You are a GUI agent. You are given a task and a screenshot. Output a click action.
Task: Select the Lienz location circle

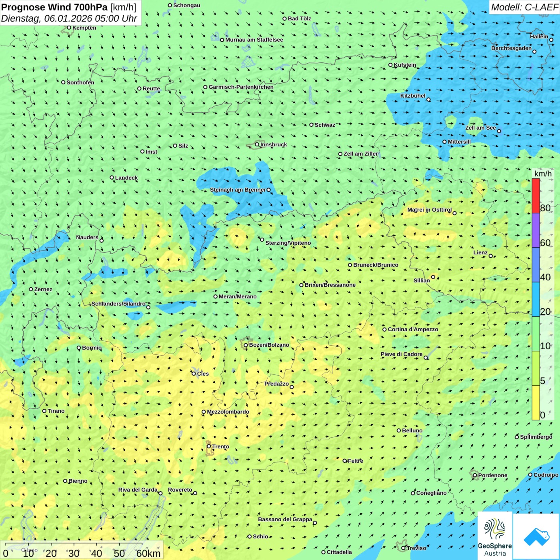point(491,256)
